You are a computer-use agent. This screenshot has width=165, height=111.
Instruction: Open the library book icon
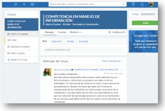click(32, 4)
